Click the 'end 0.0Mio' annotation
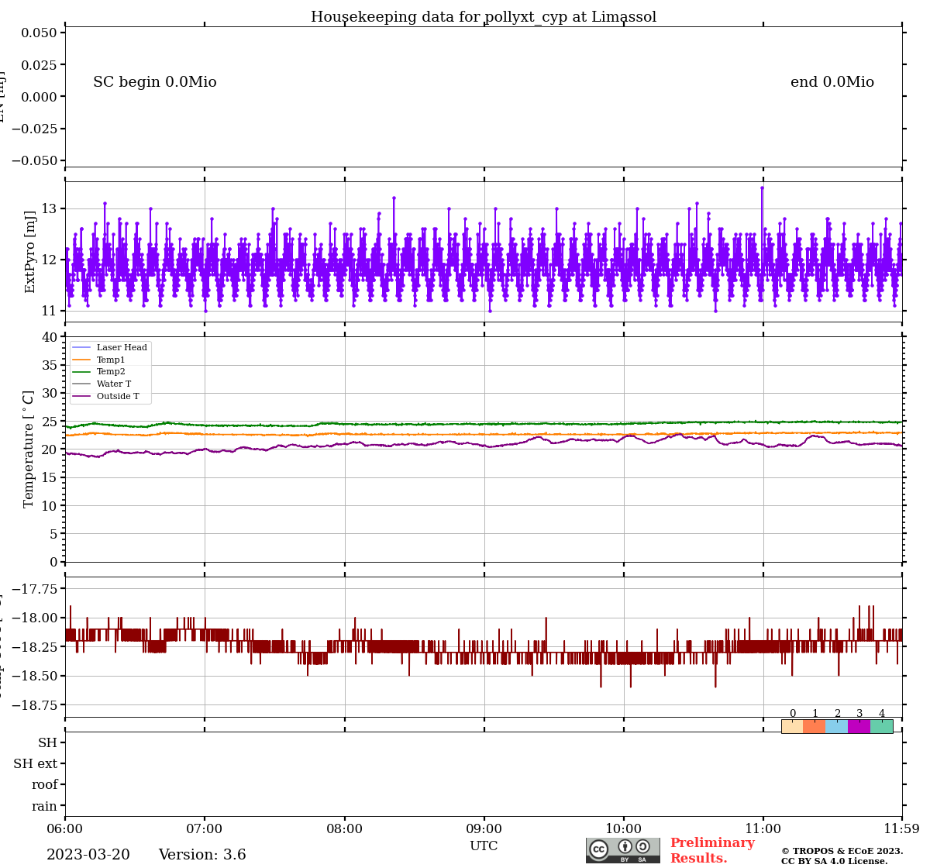This screenshot has width=930, height=868. click(x=832, y=82)
